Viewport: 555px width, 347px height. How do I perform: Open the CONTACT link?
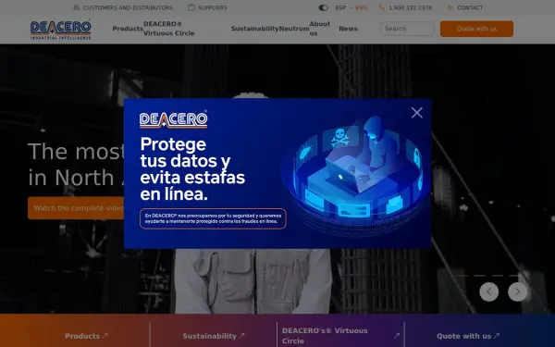pos(470,7)
